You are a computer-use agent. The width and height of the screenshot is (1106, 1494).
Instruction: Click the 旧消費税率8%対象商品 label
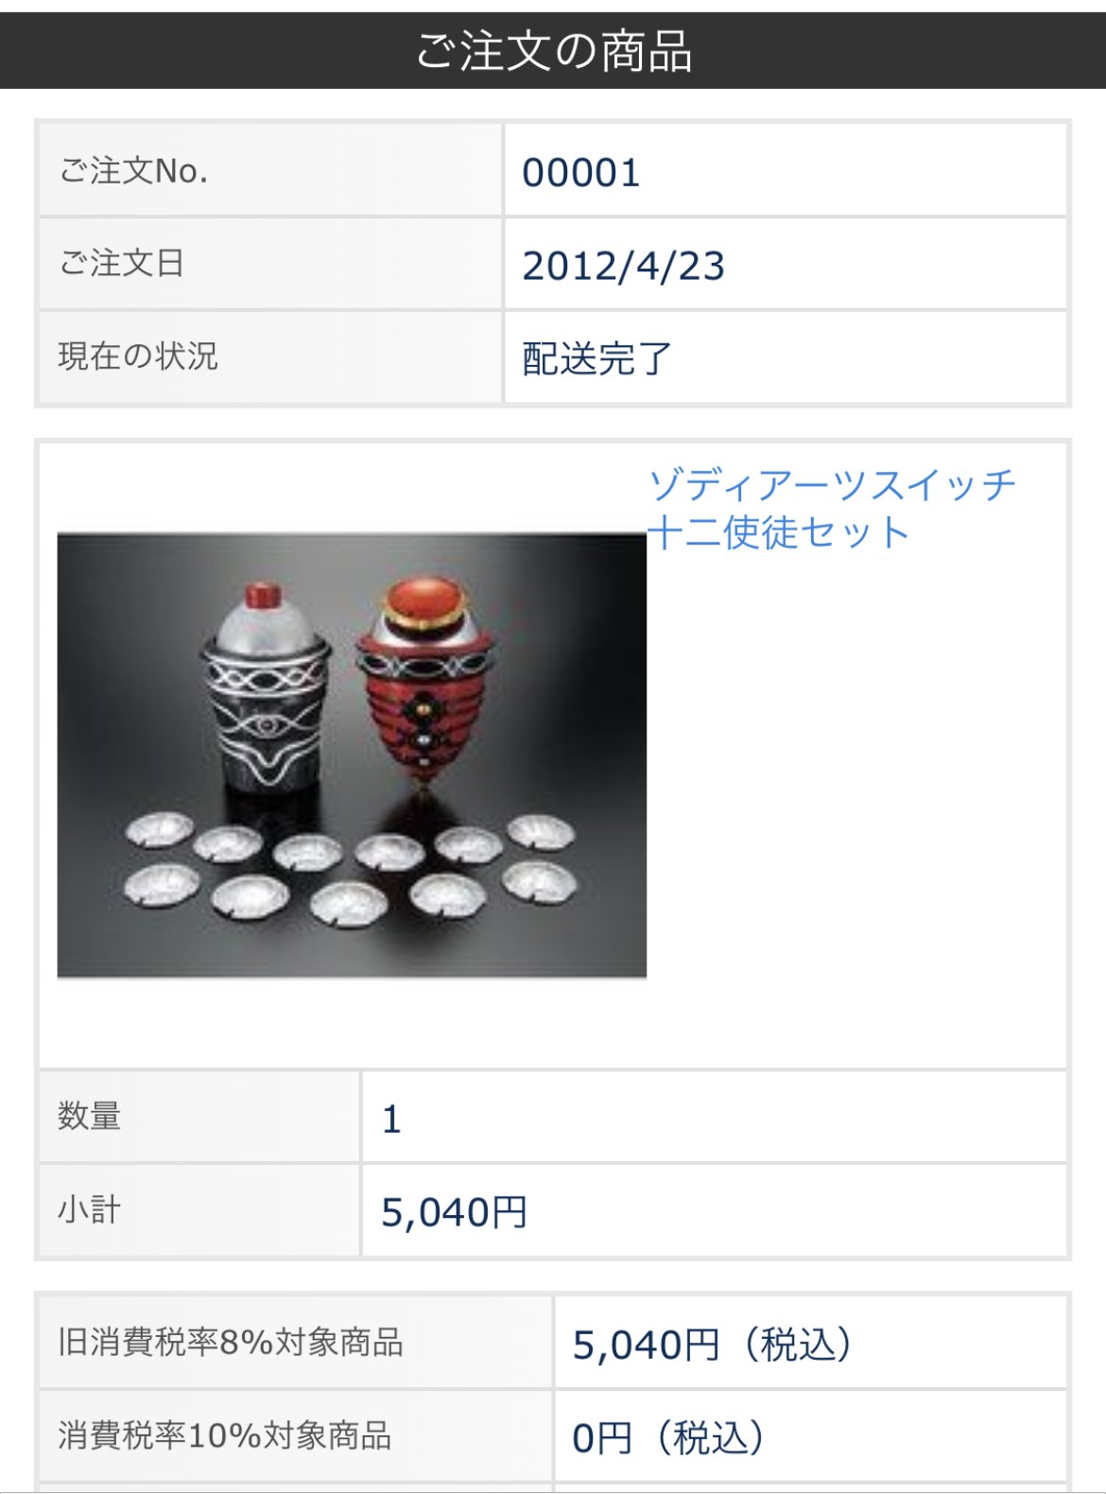231,1342
